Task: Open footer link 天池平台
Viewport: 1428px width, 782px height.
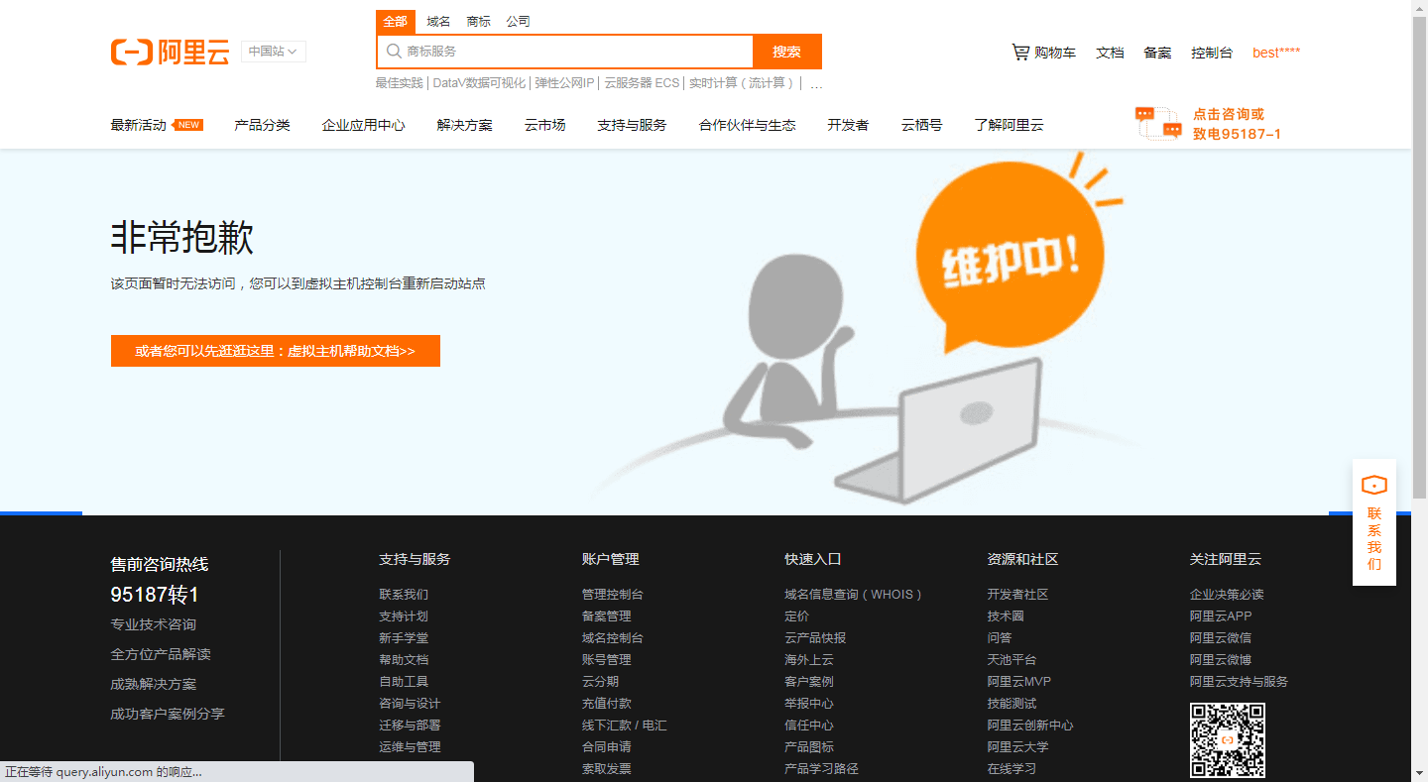Action: [1011, 660]
